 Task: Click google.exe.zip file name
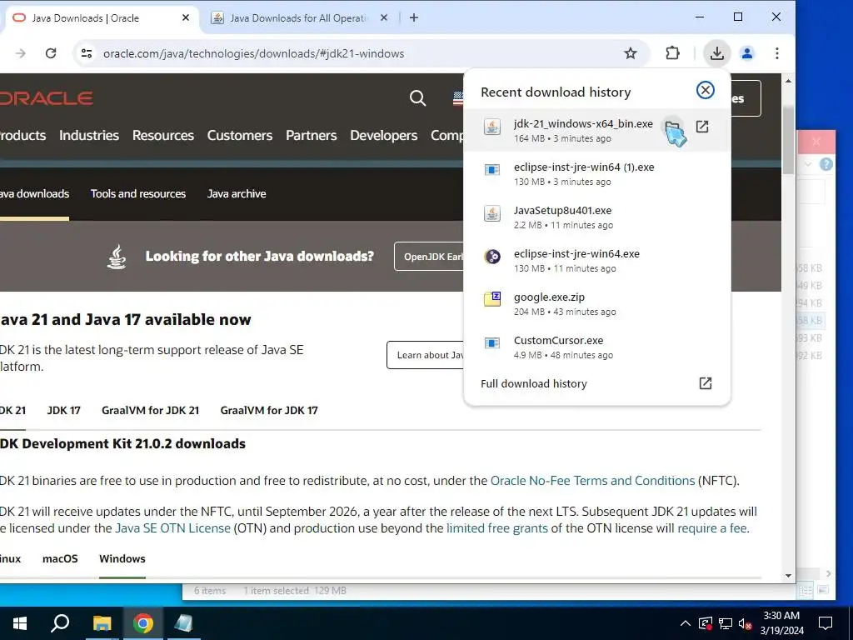[x=549, y=297]
